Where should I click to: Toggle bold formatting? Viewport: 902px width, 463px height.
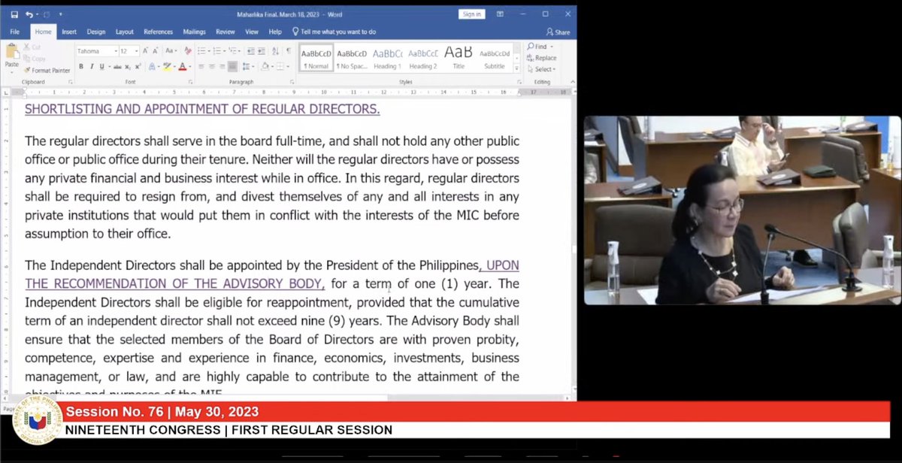coord(81,67)
